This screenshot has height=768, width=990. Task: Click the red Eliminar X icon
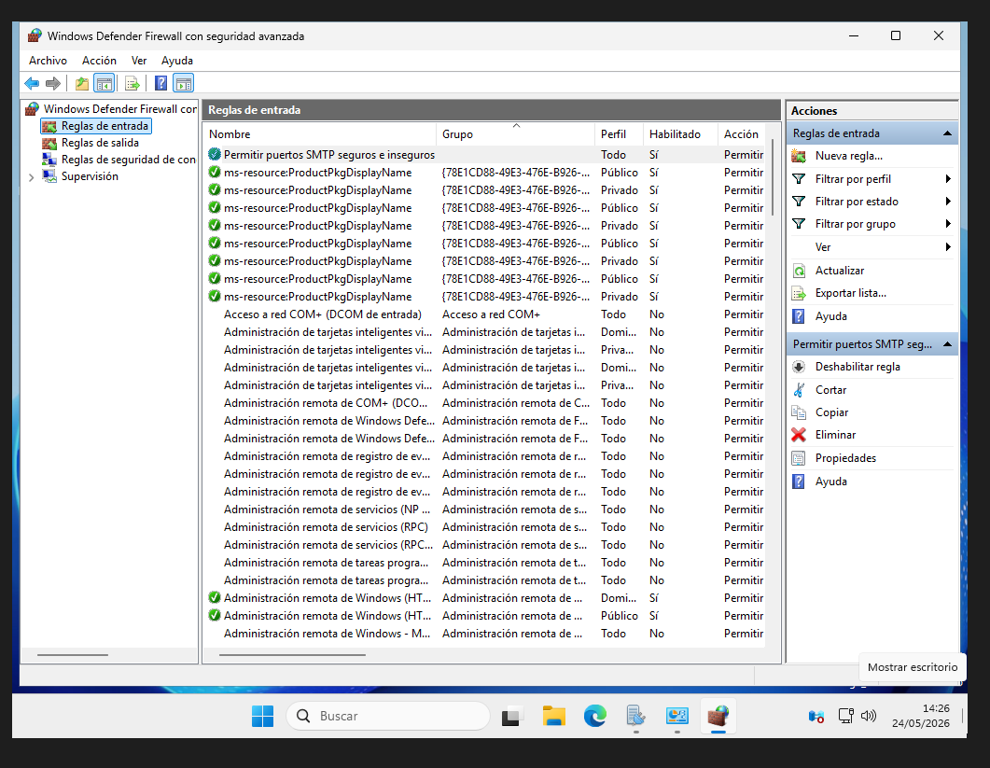pyautogui.click(x=799, y=435)
